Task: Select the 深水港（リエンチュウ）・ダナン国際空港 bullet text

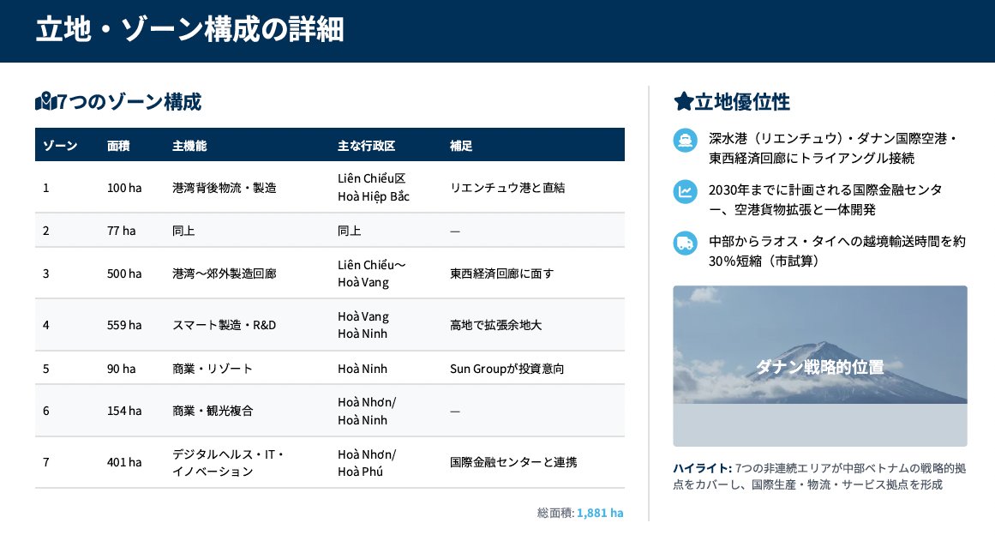Action: (833, 148)
